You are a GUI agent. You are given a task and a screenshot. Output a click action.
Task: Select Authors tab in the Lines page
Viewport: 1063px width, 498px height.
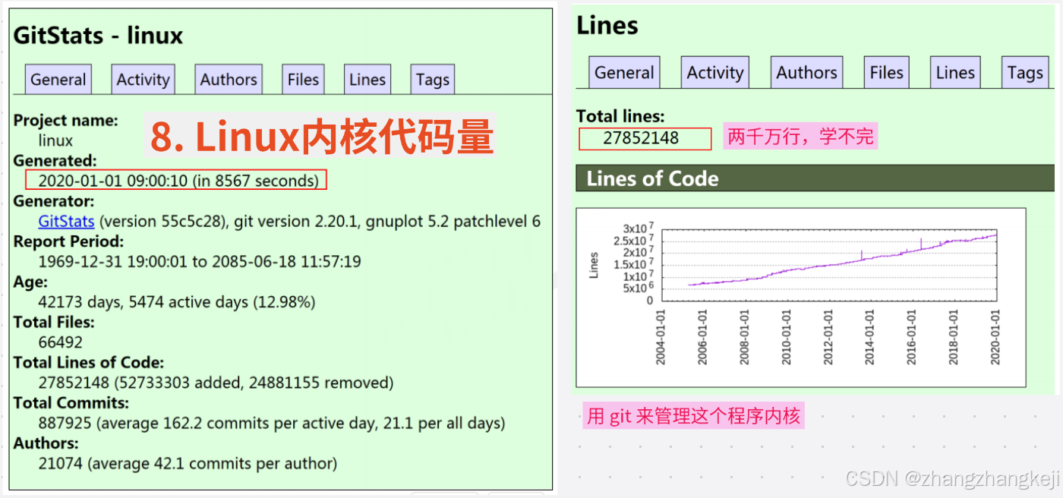806,73
